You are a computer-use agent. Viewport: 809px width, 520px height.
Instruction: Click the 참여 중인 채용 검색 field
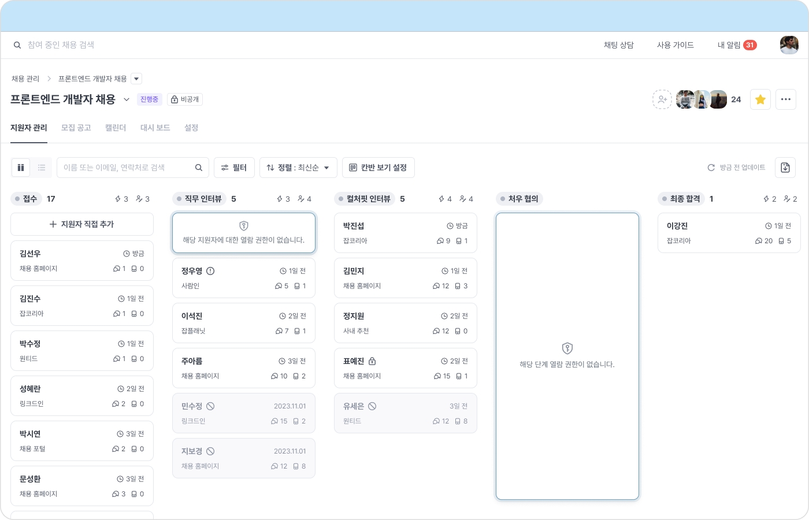[x=61, y=45]
